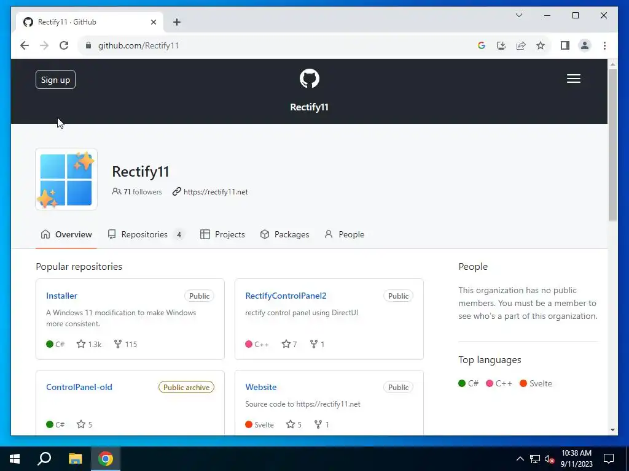Click the Google icon in address bar
The image size is (629, 471).
(482, 45)
